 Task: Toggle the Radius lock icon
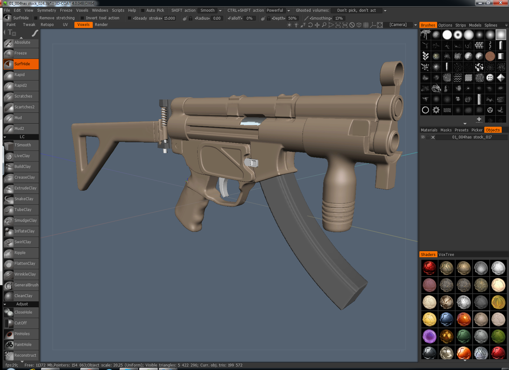tap(191, 18)
